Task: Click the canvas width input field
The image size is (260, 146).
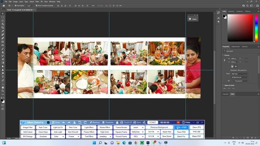Action: pos(234,59)
